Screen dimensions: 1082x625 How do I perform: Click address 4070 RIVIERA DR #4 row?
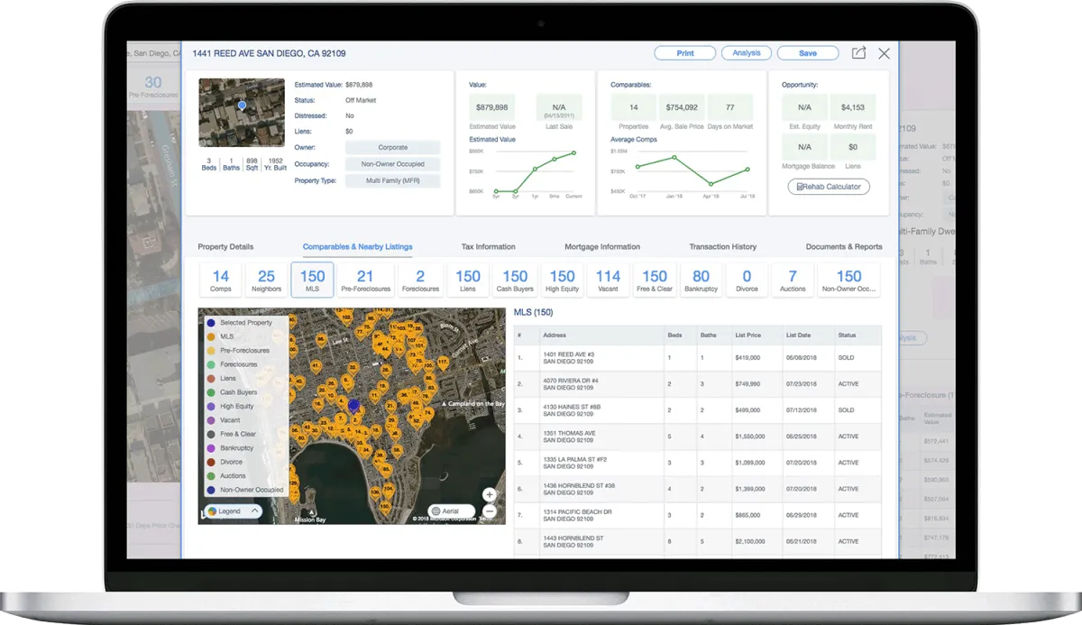point(698,384)
